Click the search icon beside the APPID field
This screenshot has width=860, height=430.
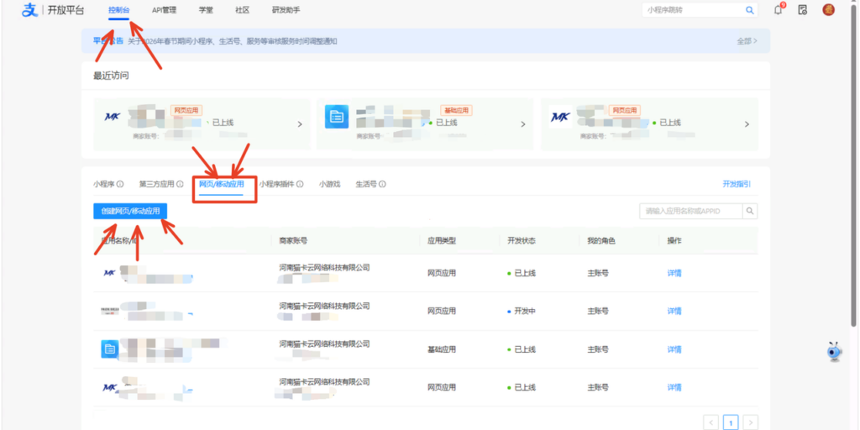click(750, 211)
